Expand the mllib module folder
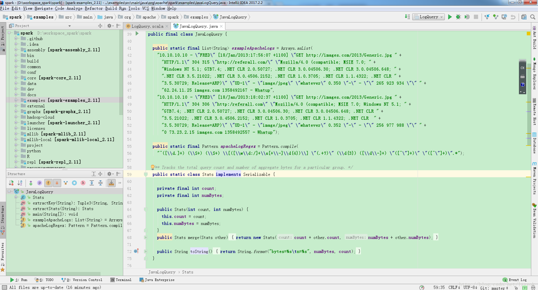This screenshot has width=538, height=290. click(x=16, y=134)
